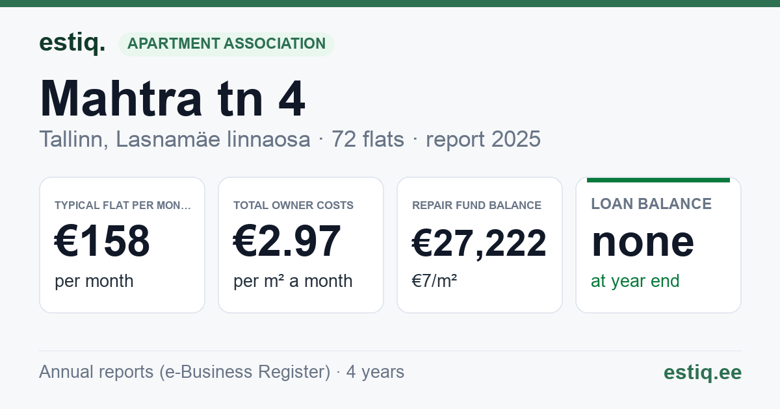
Task: Click the 'per m² a month' text
Action: tap(292, 281)
